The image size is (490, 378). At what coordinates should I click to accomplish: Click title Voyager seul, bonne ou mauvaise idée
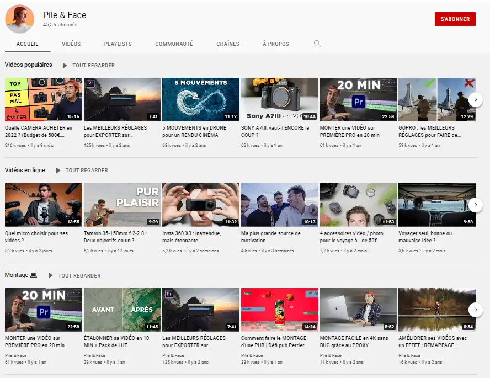point(425,237)
